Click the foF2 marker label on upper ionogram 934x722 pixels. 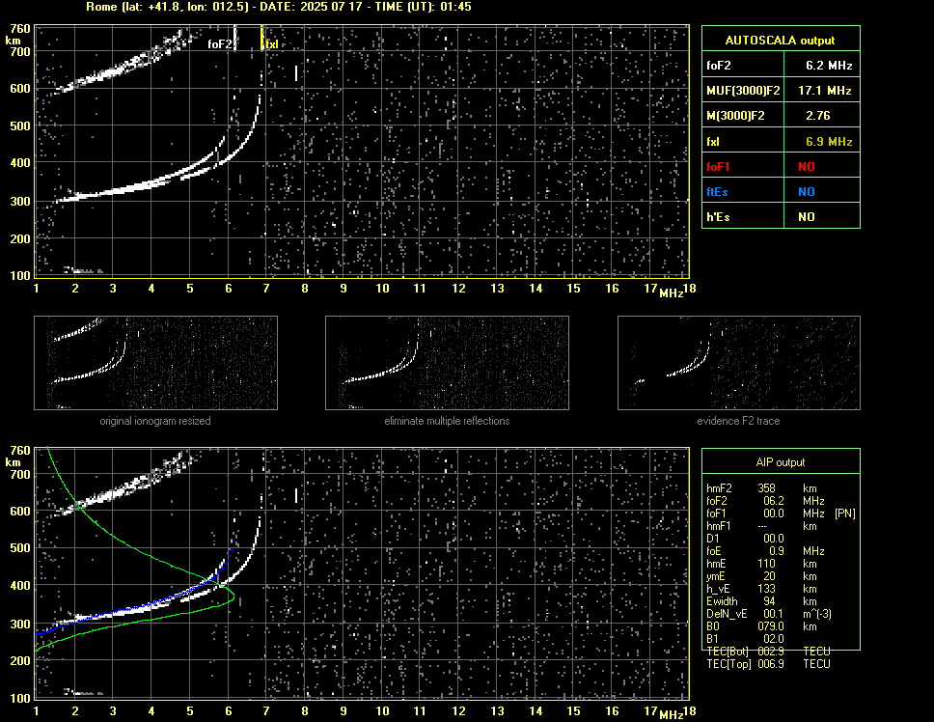coord(220,44)
